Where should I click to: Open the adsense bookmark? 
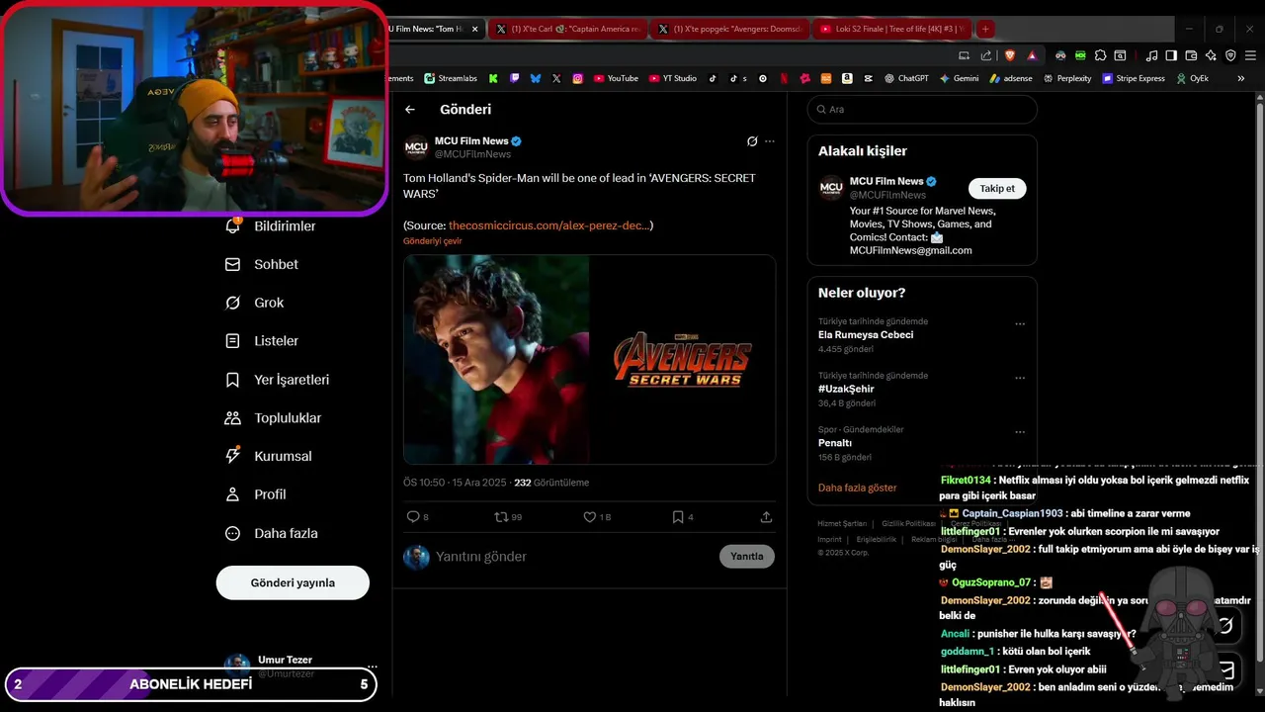click(x=1011, y=78)
